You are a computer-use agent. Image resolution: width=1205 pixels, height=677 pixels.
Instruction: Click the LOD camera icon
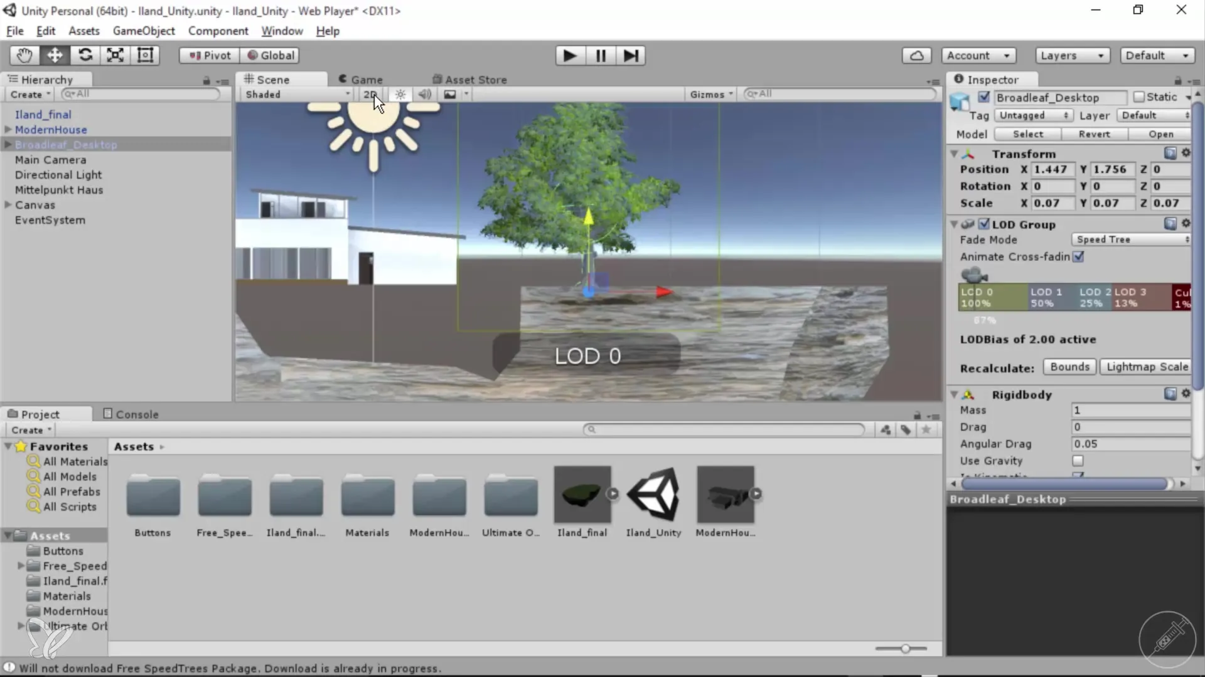tap(973, 275)
